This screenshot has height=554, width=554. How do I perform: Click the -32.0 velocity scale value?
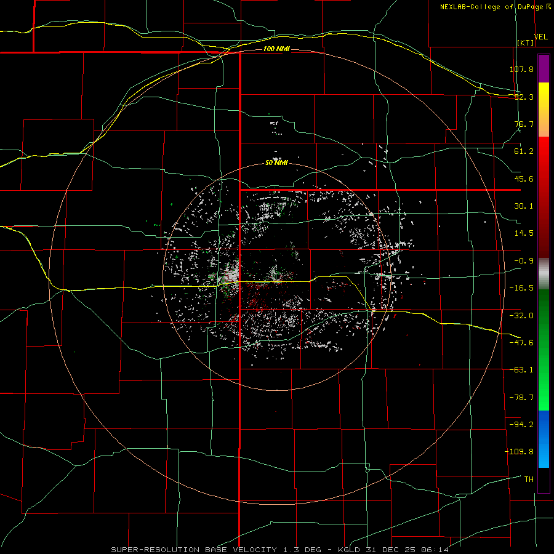tap(521, 316)
